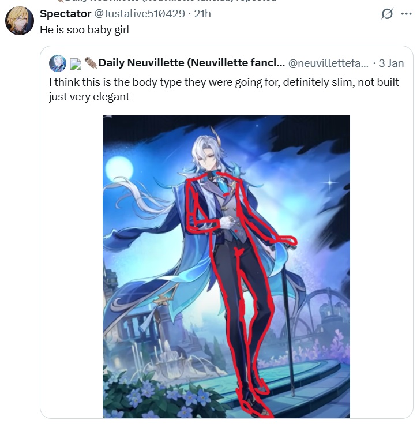Open the three-dot more options menu
Viewport: 417px width, 424px height.
point(407,14)
